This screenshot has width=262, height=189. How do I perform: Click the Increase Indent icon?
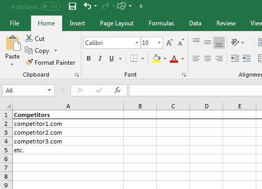coord(246,59)
